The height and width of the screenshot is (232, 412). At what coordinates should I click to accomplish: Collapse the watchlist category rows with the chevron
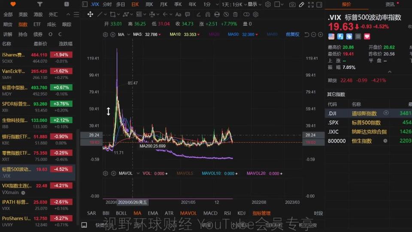click(x=68, y=15)
